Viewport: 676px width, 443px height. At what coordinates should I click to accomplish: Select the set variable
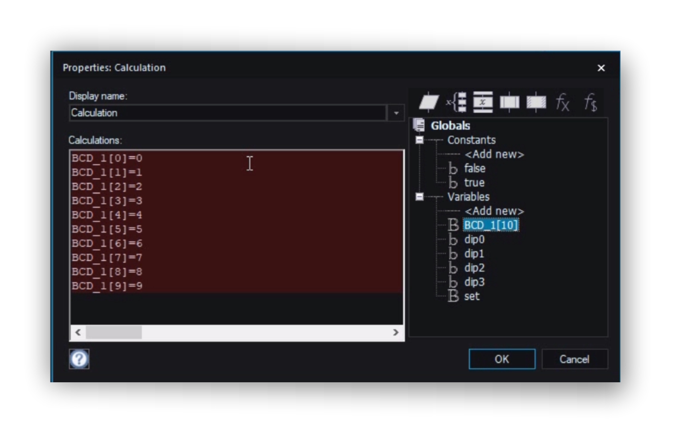[x=472, y=296]
